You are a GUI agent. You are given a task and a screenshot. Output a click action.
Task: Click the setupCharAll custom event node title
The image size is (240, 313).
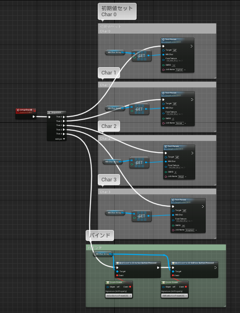(x=26, y=110)
